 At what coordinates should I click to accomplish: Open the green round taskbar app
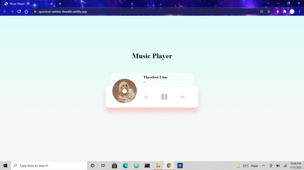136,165
